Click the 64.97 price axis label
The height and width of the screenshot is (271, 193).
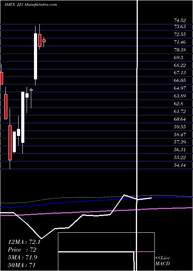(x=180, y=88)
